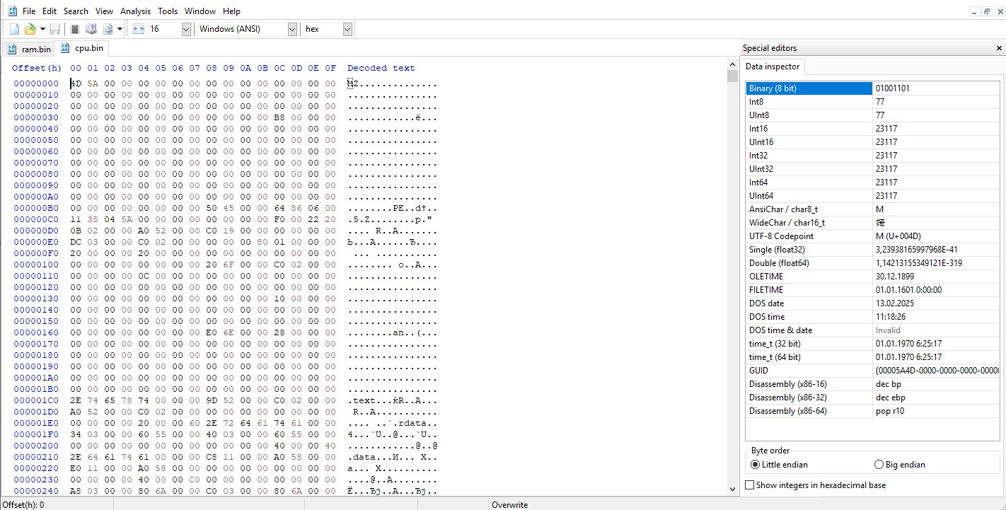1006x510 pixels.
Task: Click the Decoded text column header
Action: pyautogui.click(x=381, y=68)
